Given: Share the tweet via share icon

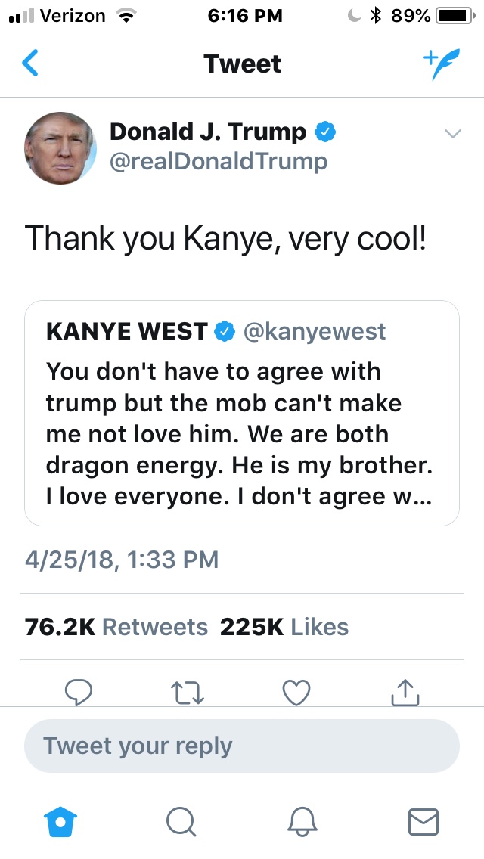Looking at the screenshot, I should (405, 691).
